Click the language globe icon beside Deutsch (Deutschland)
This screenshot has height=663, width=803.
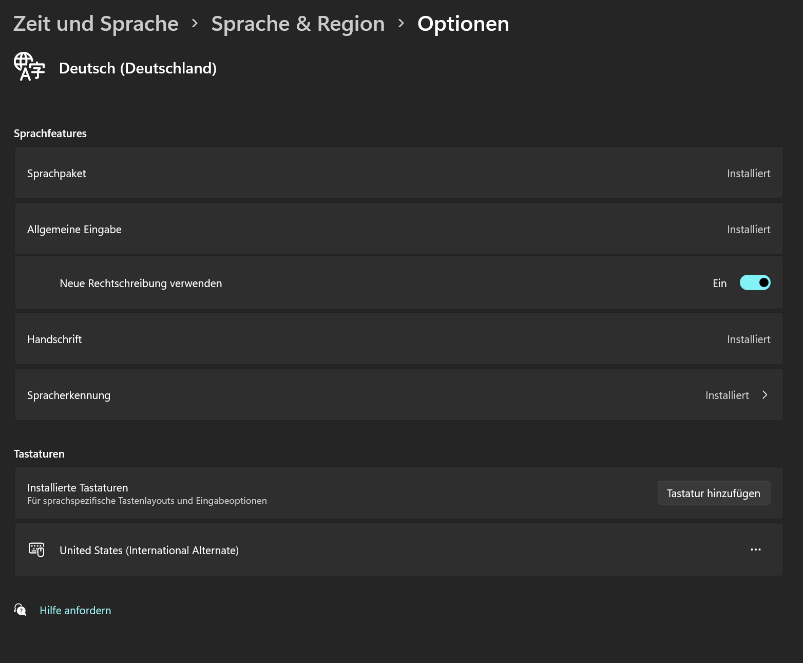29,67
